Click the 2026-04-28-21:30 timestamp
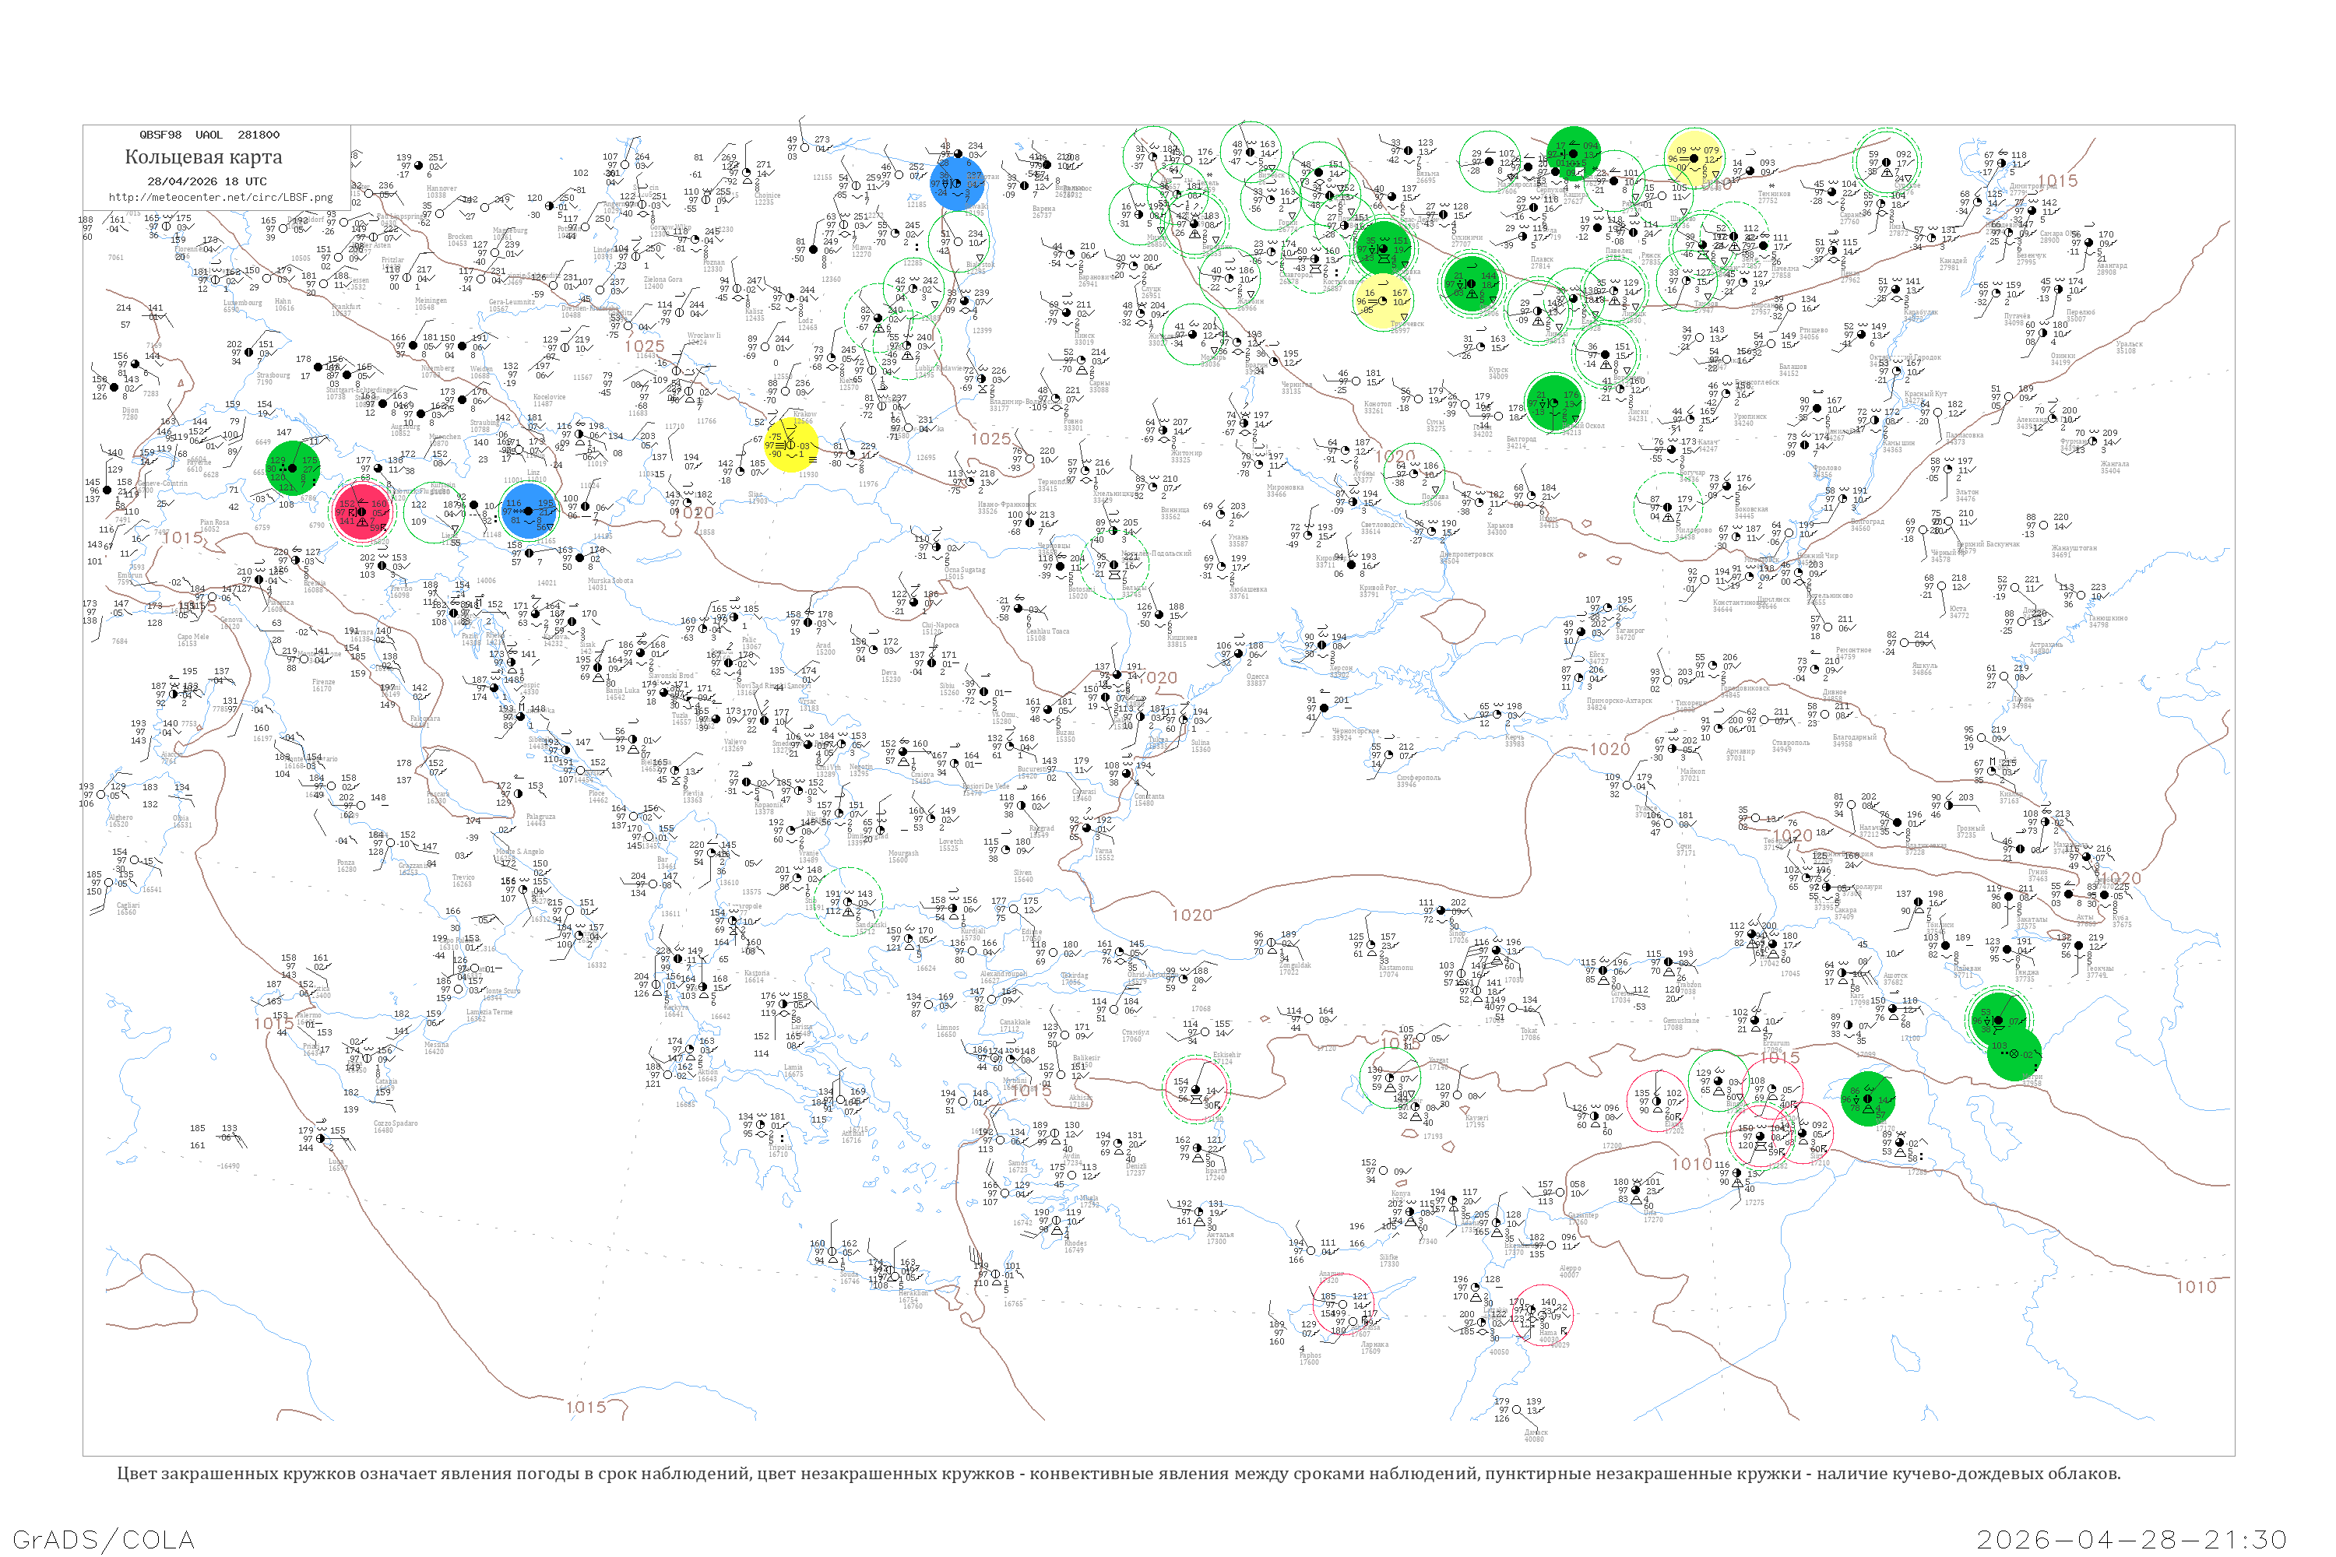This screenshot has height=1557, width=2336. coord(2131,1539)
